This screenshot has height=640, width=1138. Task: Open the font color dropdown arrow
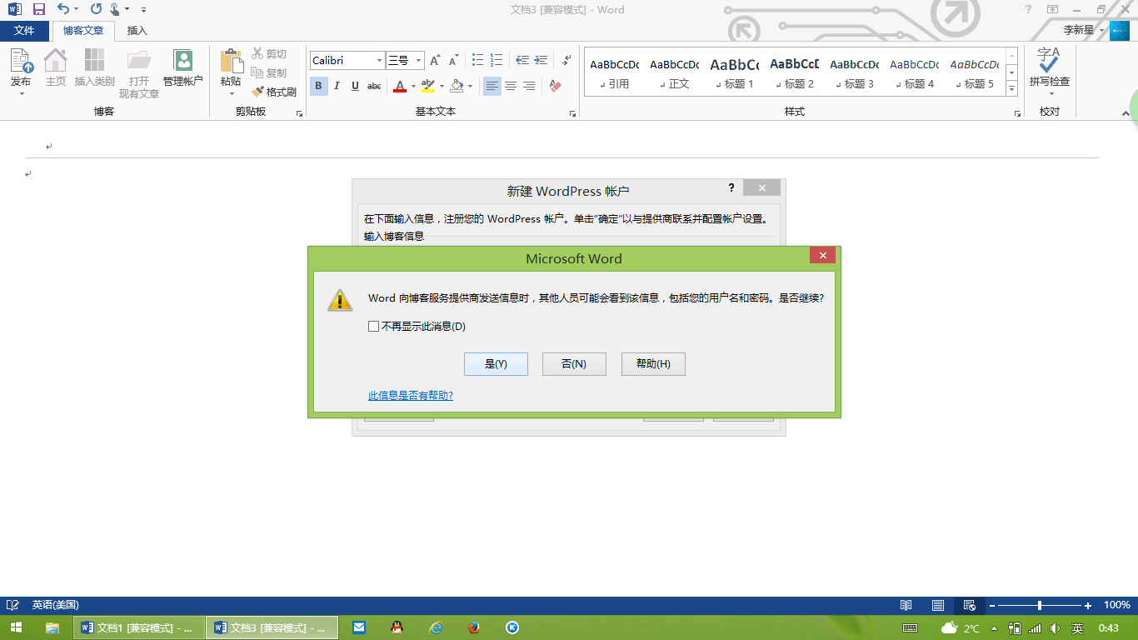click(x=412, y=87)
